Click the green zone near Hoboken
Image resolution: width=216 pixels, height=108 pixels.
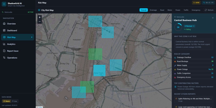(x=95, y=54)
